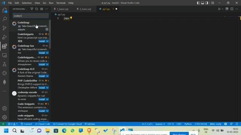Screen dimensions: 241x135
Task: Expand Install dropdown for CodeSnippets
Action: point(47,41)
